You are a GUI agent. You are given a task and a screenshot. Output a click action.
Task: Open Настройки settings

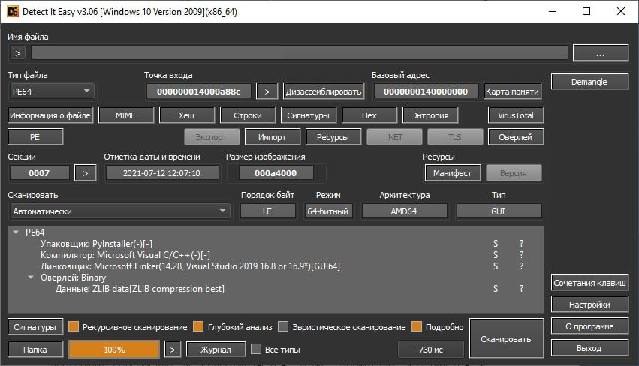tap(589, 304)
